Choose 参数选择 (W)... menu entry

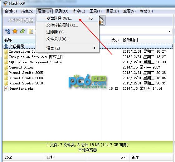(x=67, y=18)
